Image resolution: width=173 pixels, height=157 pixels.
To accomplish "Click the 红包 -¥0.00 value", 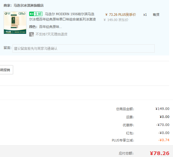I will [x=164, y=133].
